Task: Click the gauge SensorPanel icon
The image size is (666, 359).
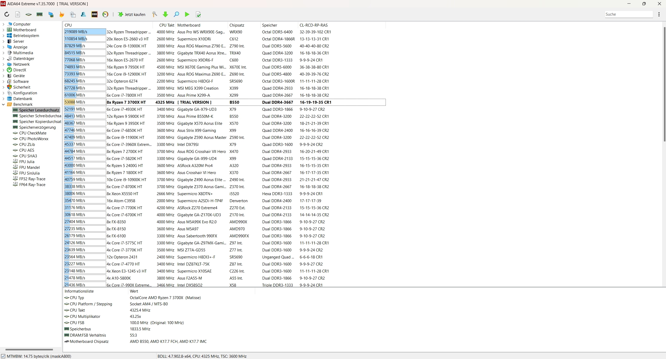Action: (105, 14)
